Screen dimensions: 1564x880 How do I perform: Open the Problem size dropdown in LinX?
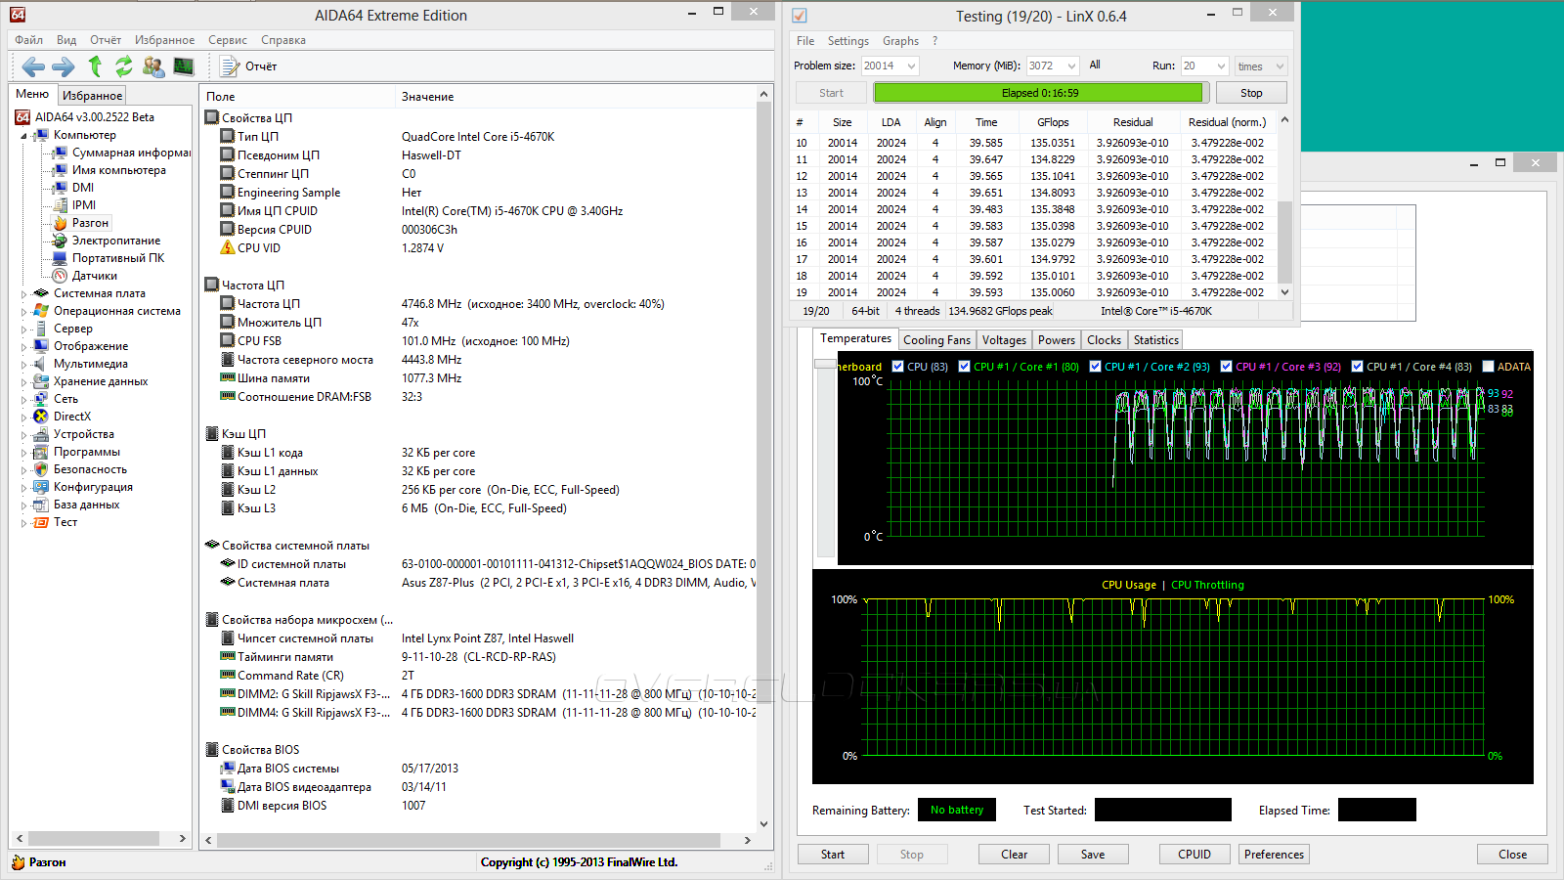[x=911, y=66]
